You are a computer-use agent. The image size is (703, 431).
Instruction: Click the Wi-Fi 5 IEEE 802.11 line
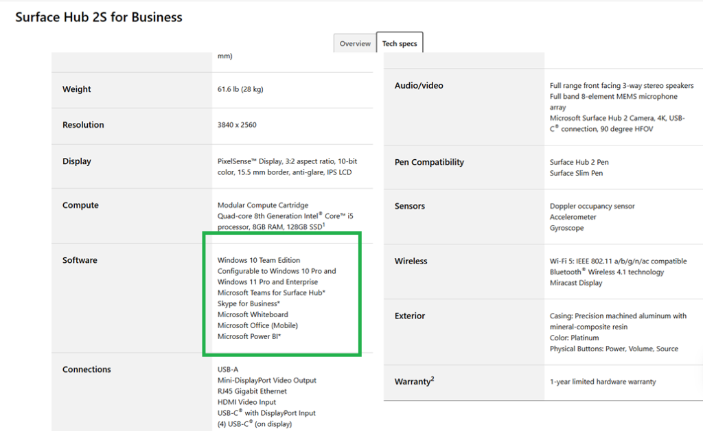[x=619, y=261]
